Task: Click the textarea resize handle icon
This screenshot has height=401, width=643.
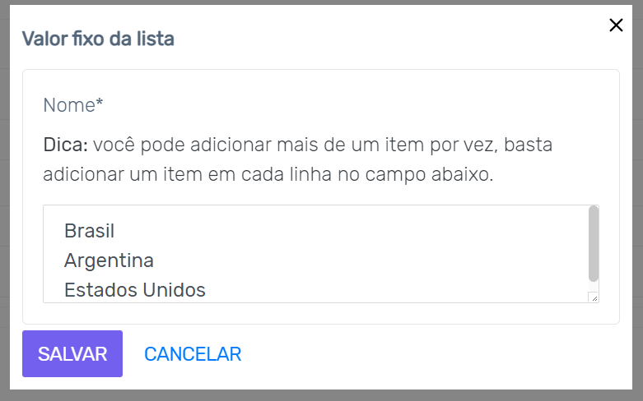Action: coord(593,297)
